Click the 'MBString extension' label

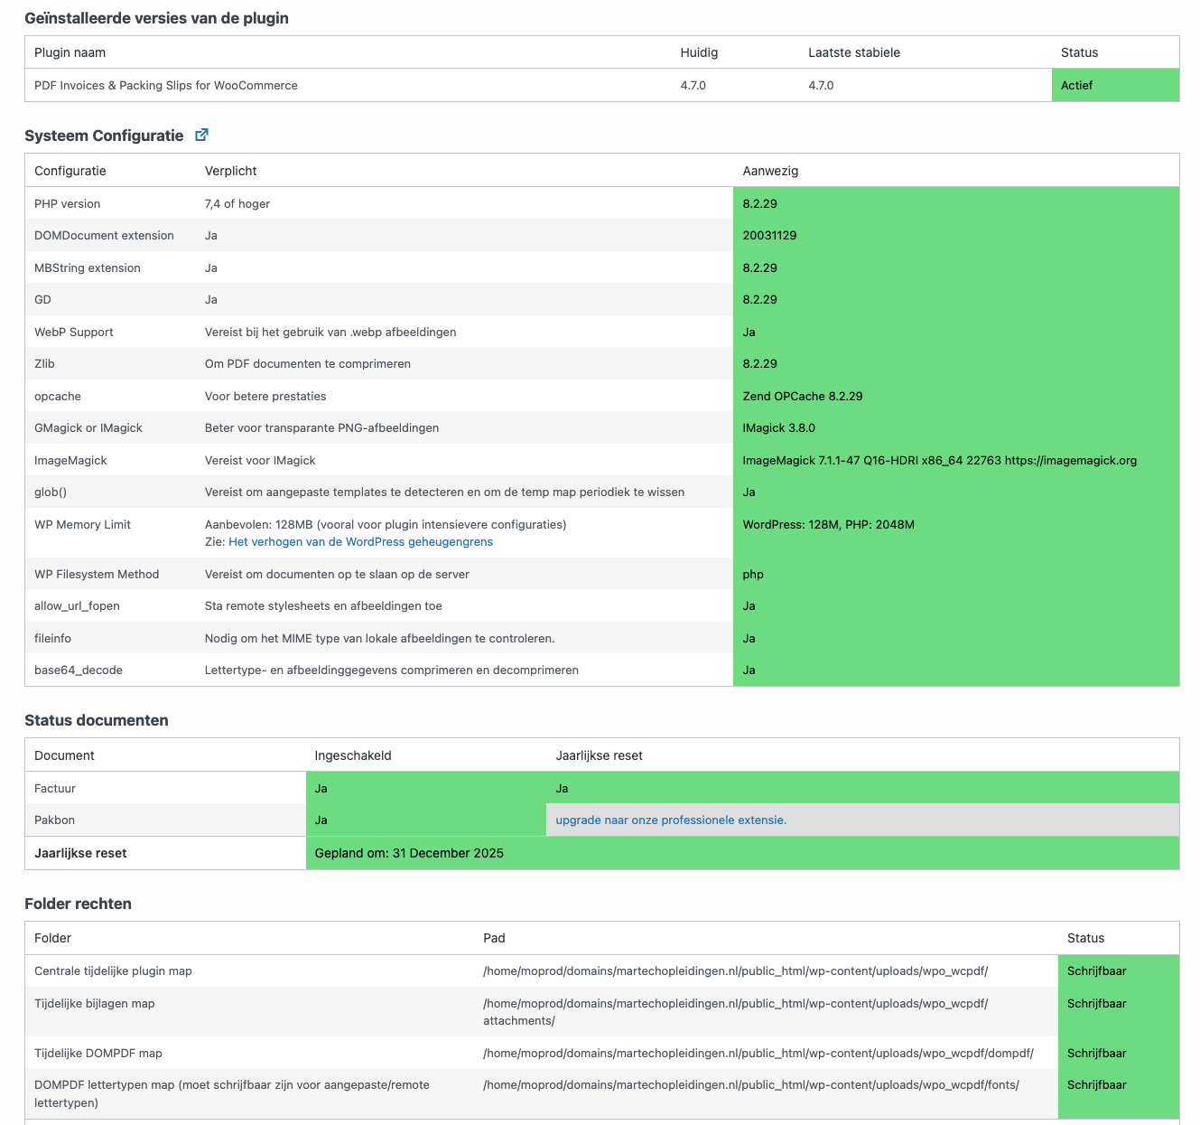pos(88,268)
